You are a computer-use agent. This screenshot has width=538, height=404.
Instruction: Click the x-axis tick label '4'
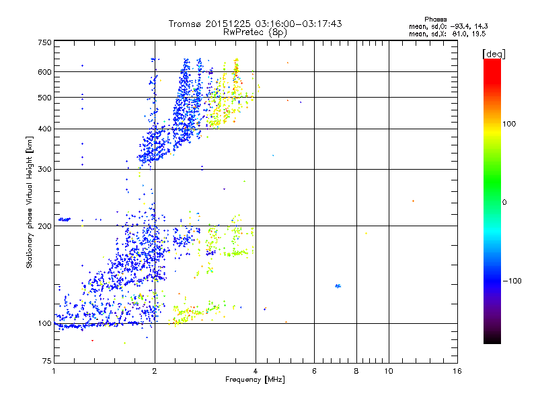pos(256,371)
